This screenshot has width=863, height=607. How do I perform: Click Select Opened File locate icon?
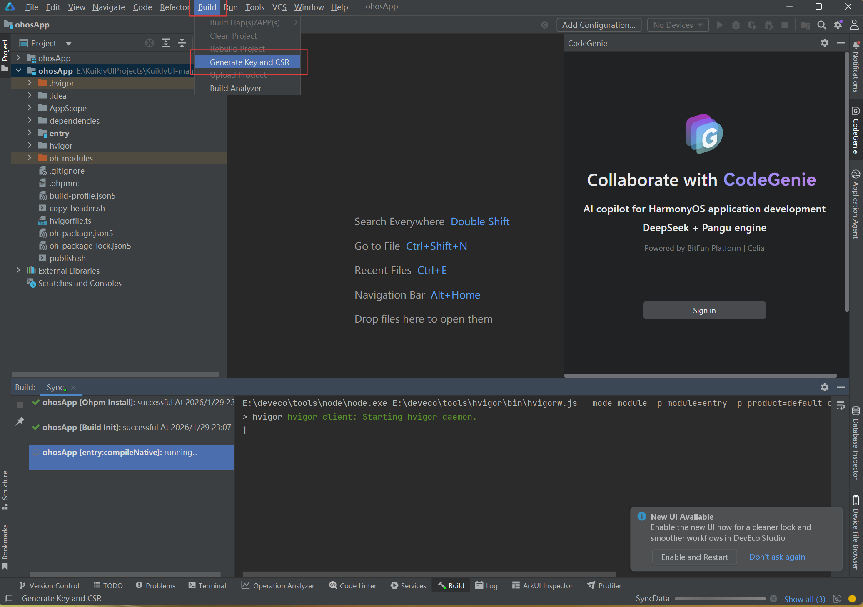[150, 43]
